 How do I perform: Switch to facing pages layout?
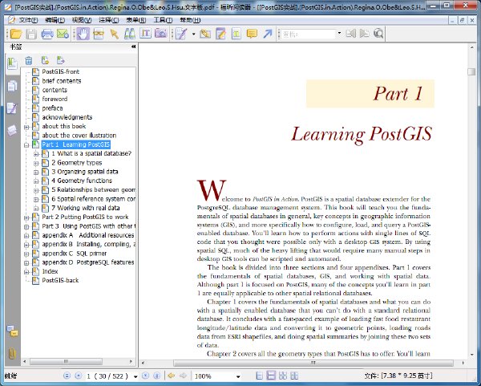283,376
